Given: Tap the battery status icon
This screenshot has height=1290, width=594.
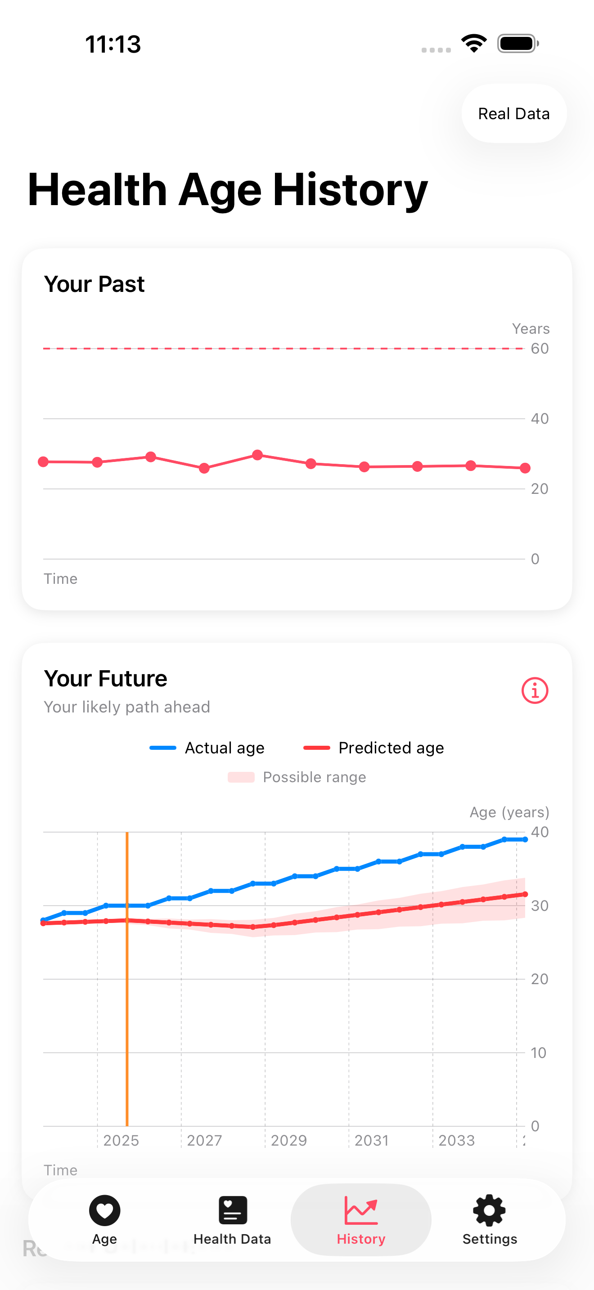Looking at the screenshot, I should (x=518, y=44).
